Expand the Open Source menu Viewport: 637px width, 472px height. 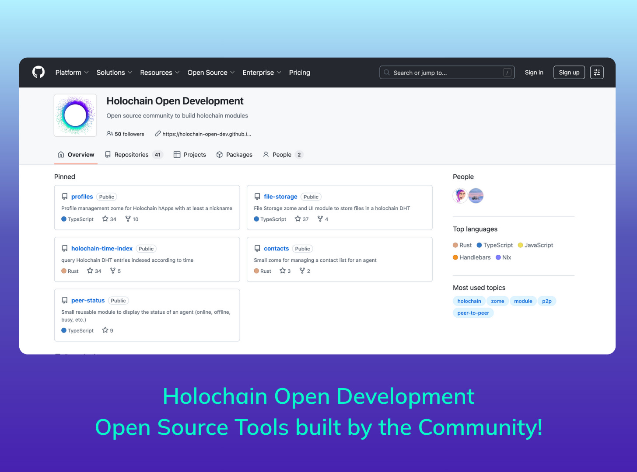[211, 73]
